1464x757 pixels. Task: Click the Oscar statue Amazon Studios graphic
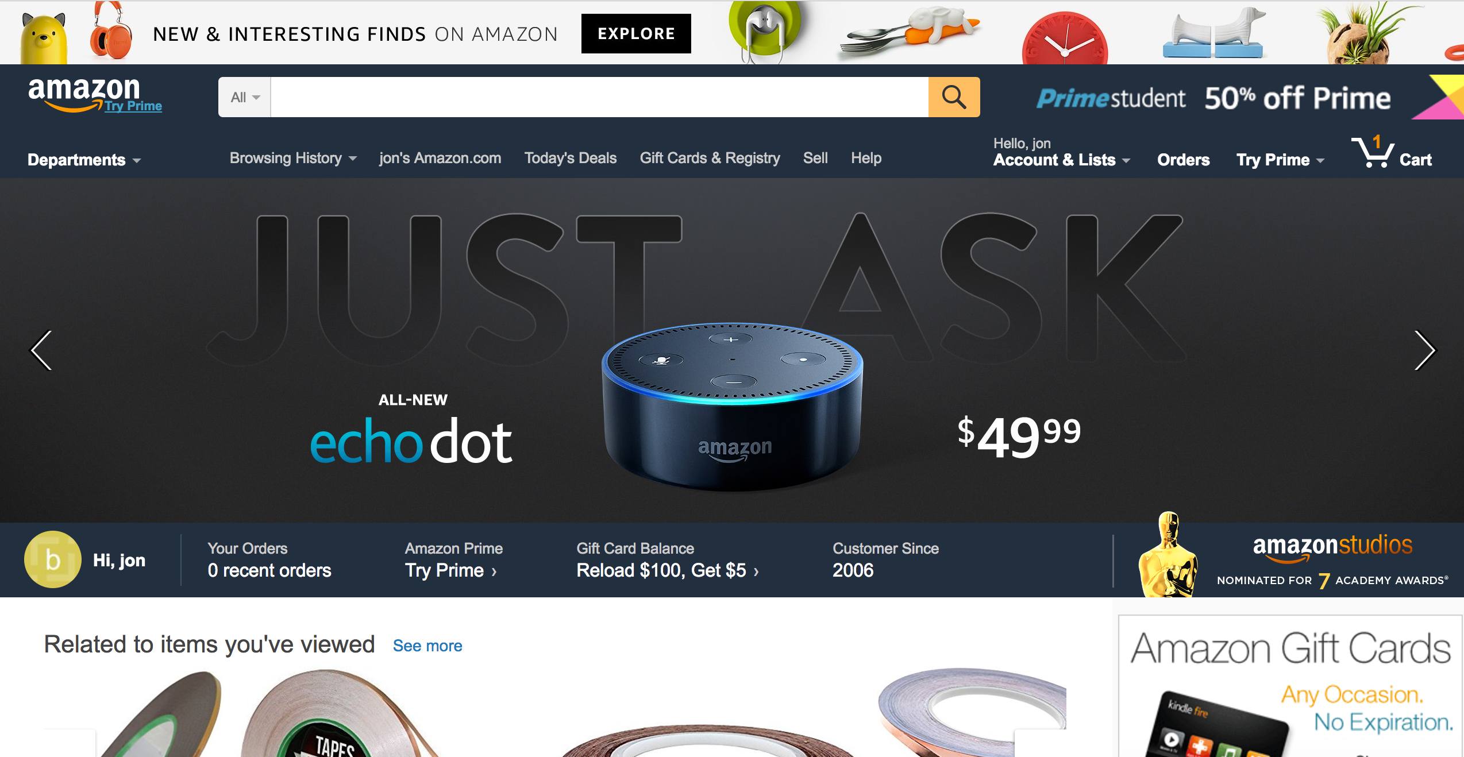coord(1169,555)
